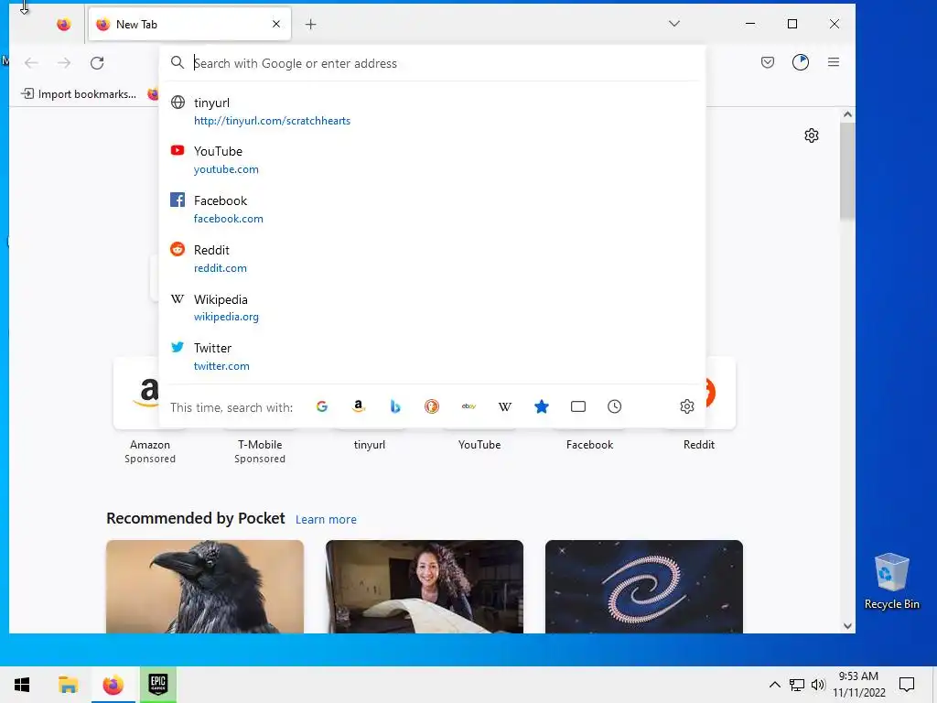937x703 pixels.
Task: Open the tinyurl shortcut tile label
Action: tap(370, 445)
